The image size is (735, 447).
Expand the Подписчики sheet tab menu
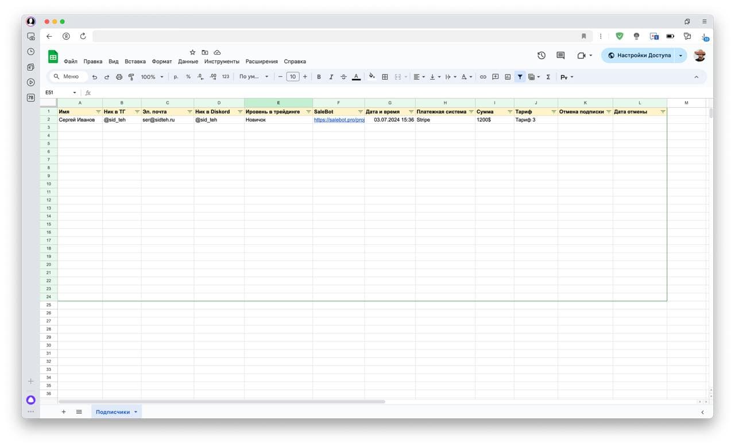(136, 412)
